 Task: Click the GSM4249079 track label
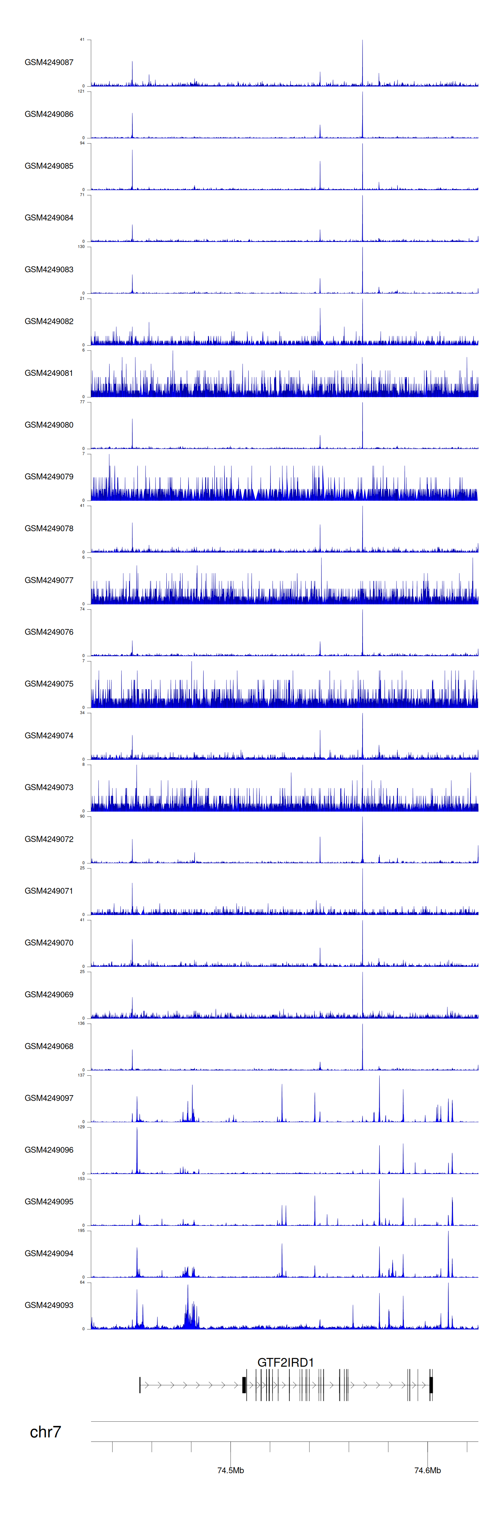(49, 477)
